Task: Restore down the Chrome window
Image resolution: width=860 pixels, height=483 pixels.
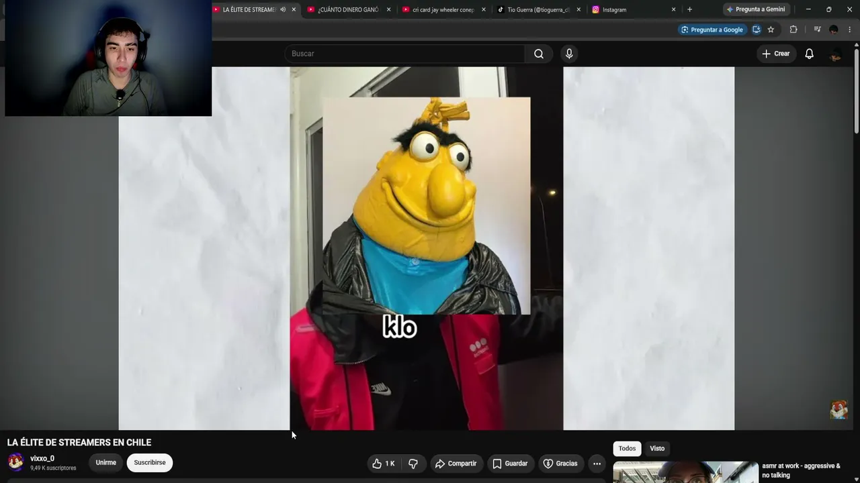Action: pyautogui.click(x=828, y=9)
